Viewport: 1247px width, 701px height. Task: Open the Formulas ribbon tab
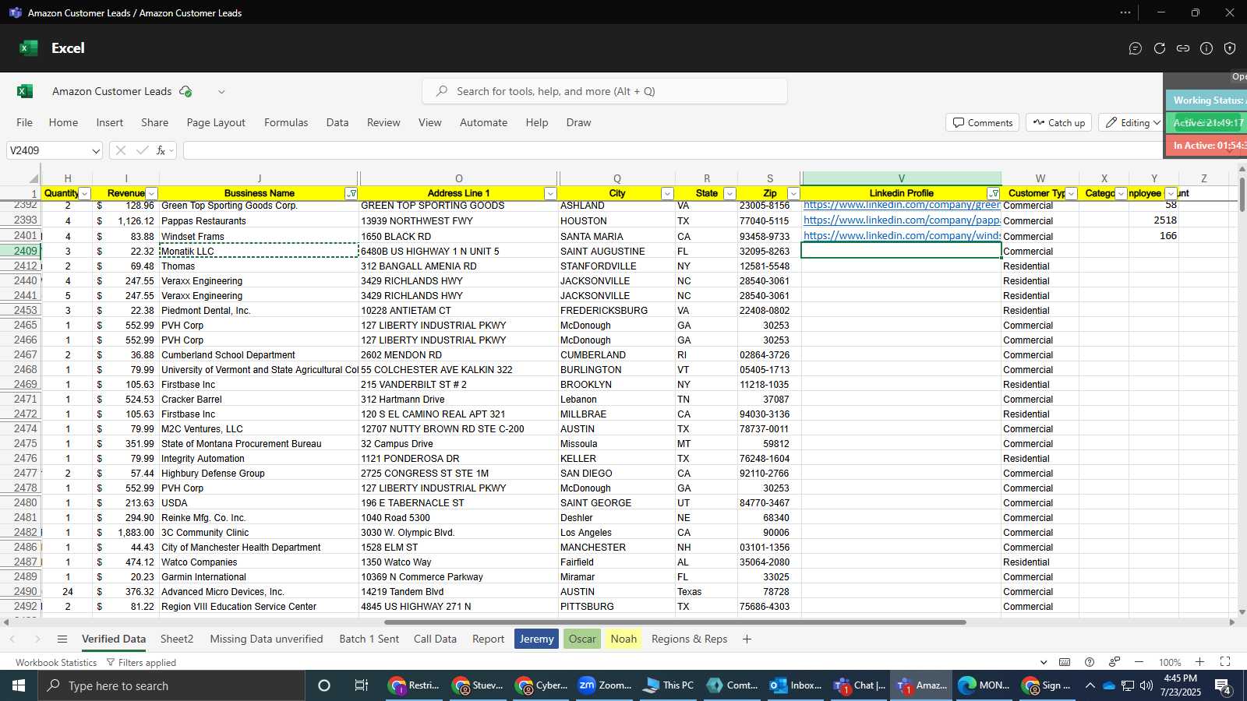pos(286,122)
